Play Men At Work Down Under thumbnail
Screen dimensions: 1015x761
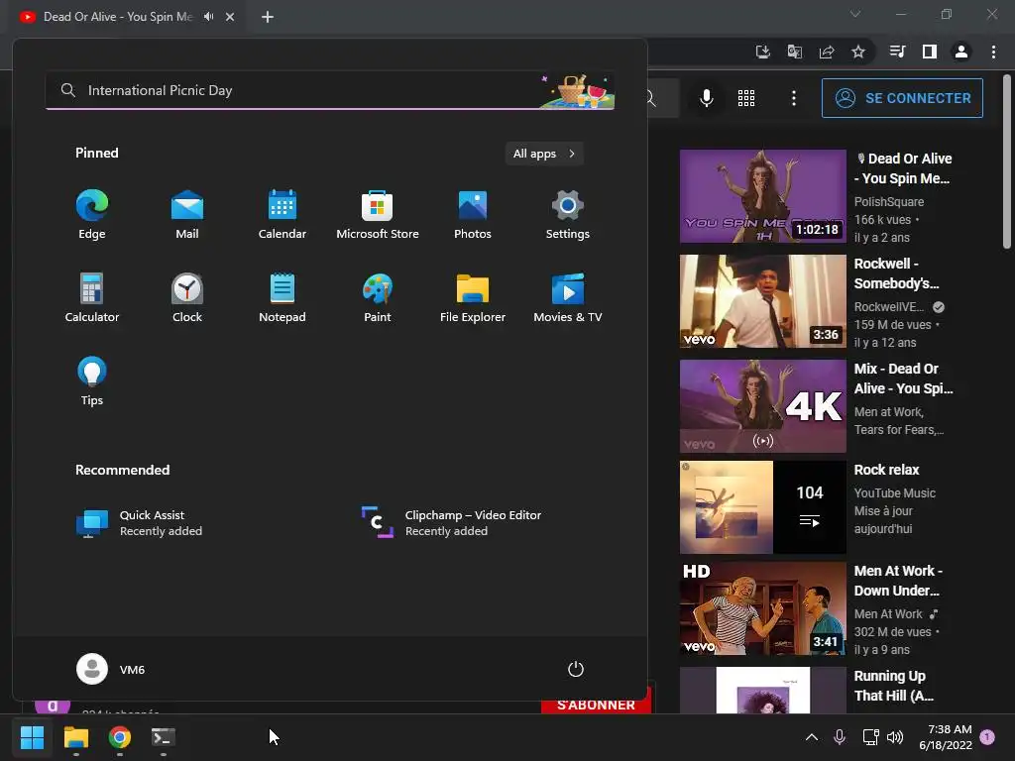tap(763, 608)
